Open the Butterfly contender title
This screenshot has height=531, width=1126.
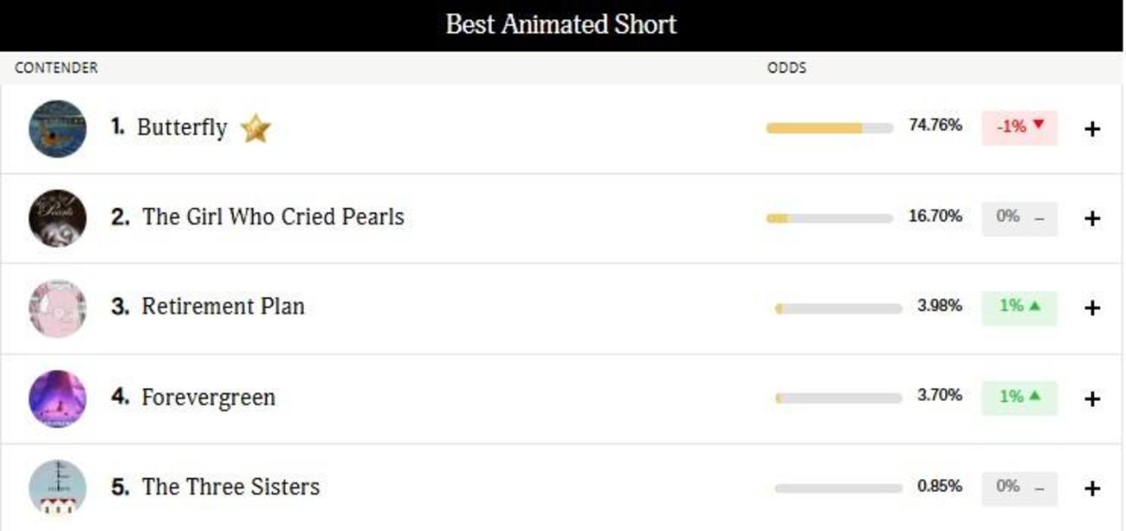pyautogui.click(x=182, y=128)
